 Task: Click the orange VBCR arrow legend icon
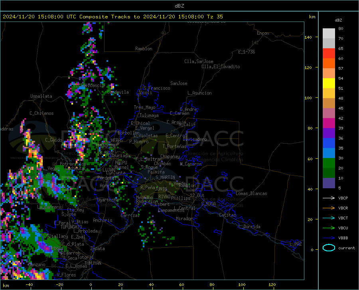[329, 208]
